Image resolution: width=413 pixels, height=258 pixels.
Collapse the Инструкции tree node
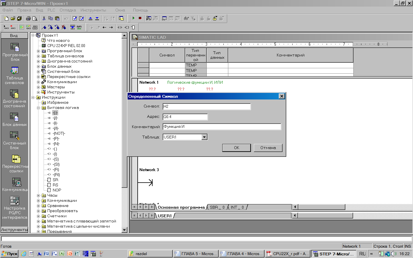(x=33, y=97)
